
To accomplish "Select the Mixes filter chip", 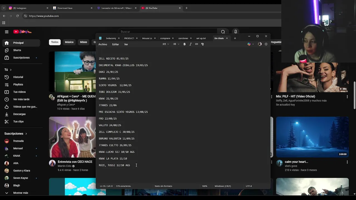I will 84,42.
